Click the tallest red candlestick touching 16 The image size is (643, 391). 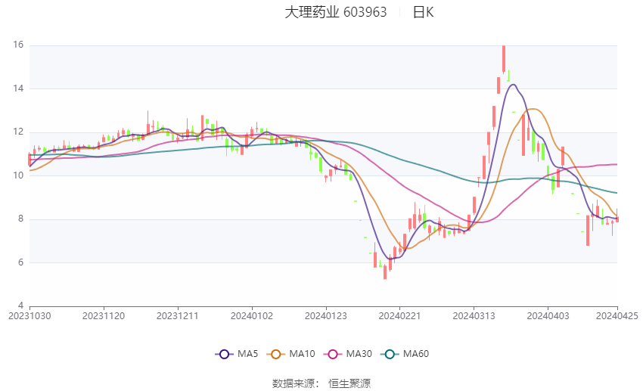pos(504,60)
